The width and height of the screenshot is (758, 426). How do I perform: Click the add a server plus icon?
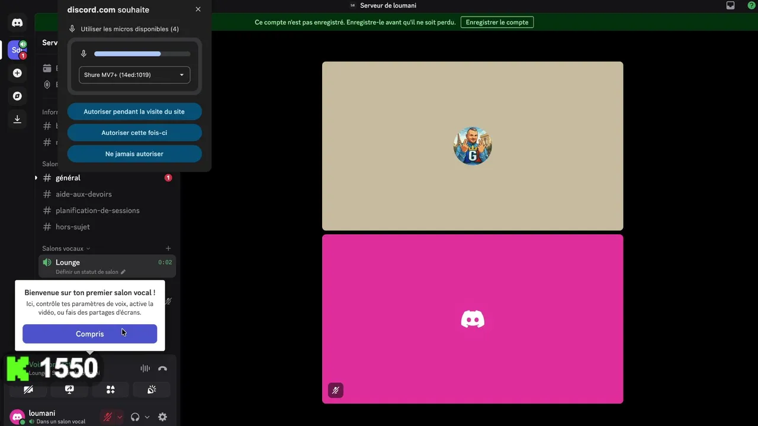pos(17,73)
